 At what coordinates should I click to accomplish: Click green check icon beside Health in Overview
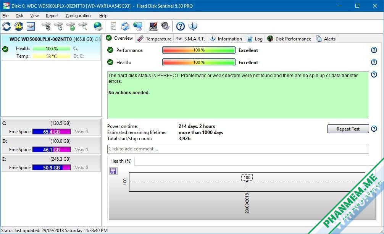(110, 62)
